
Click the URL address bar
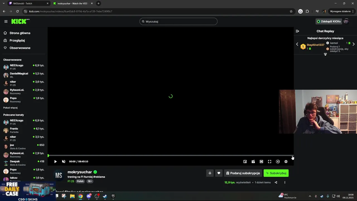[x=158, y=11]
